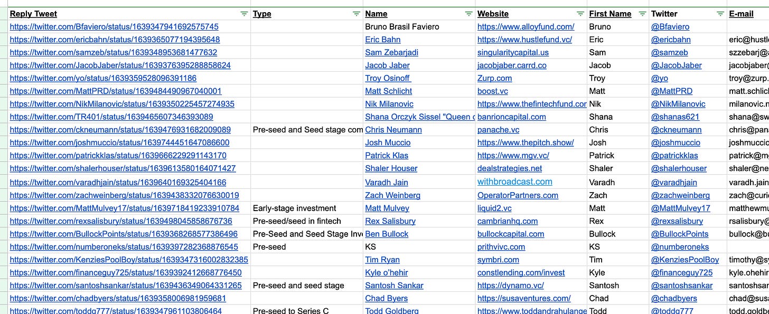This screenshot has width=769, height=314.
Task: Open the ericbahn status tweet link
Action: (115, 40)
